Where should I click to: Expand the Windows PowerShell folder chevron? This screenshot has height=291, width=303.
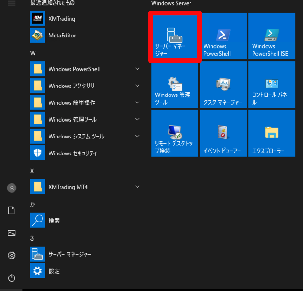(137, 69)
